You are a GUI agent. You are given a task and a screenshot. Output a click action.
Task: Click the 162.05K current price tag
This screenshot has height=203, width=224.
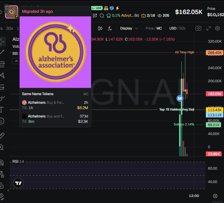pyautogui.click(x=214, y=94)
